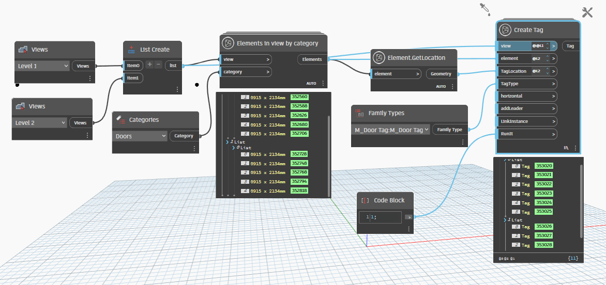This screenshot has height=285, width=606.
Task: Click the List Create node icon
Action: coord(131,50)
